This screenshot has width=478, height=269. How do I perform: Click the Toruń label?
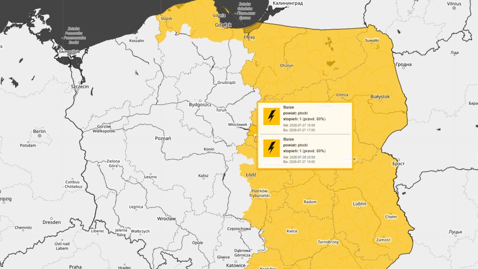coord(221,110)
